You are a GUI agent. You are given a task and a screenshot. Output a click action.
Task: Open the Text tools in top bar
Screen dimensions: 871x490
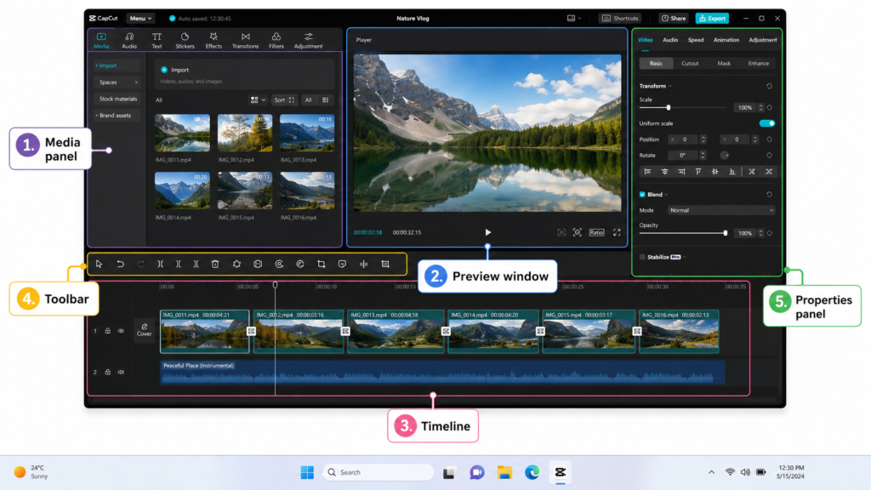[157, 41]
